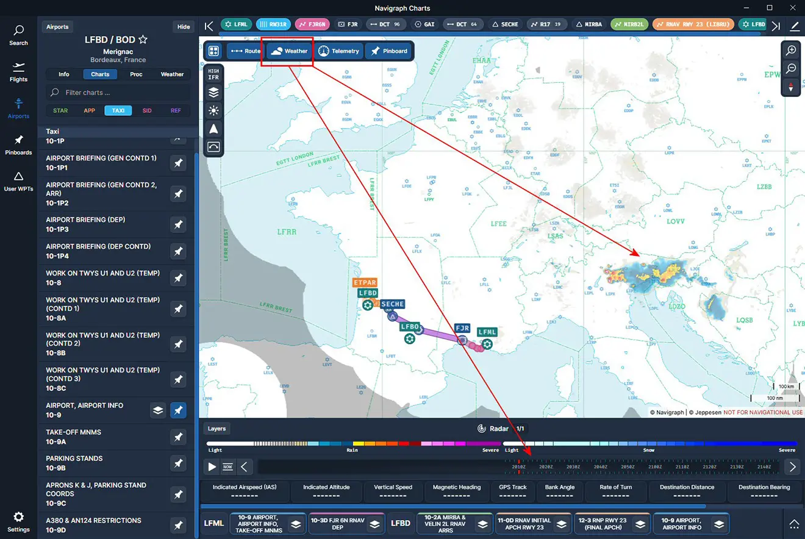
Task: Pin WORK ON TWYS 10-8A chart
Action: click(178, 309)
